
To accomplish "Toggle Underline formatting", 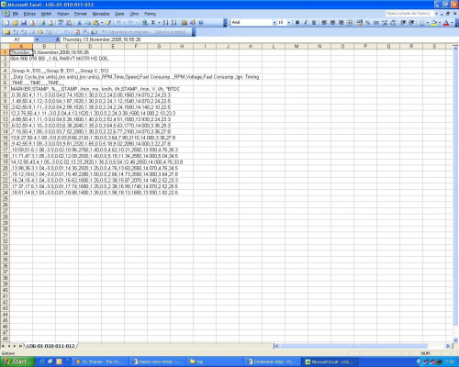I will coord(314,23).
